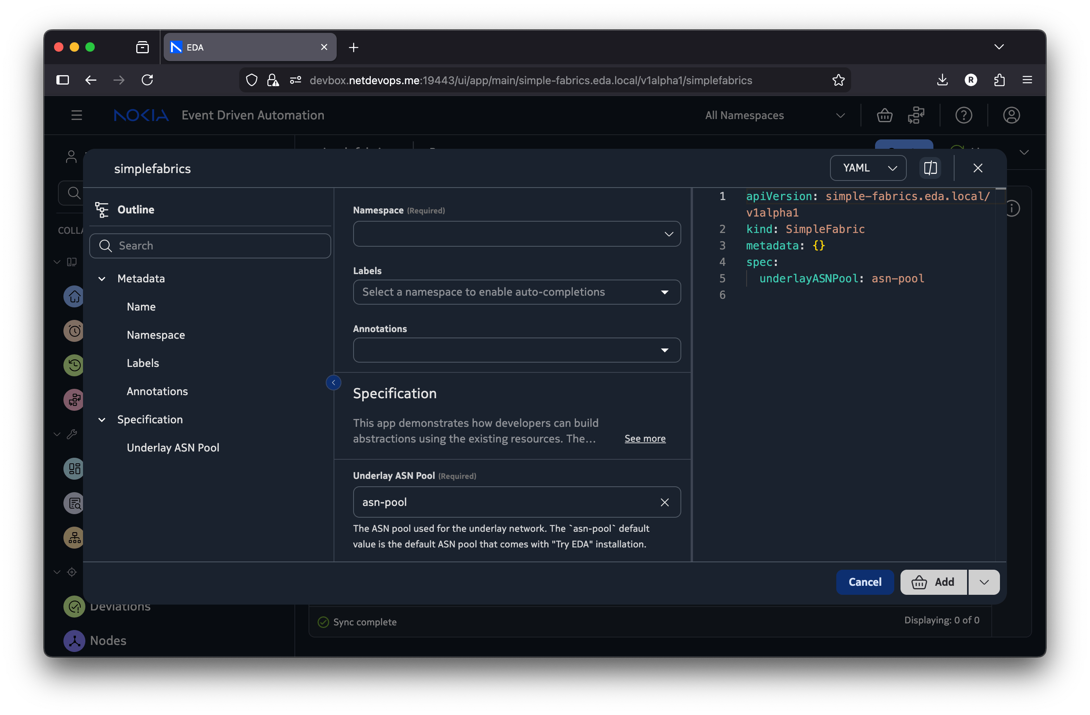Screen dimensions: 1090x715
Task: Open the YAML format dropdown
Action: [x=868, y=168]
